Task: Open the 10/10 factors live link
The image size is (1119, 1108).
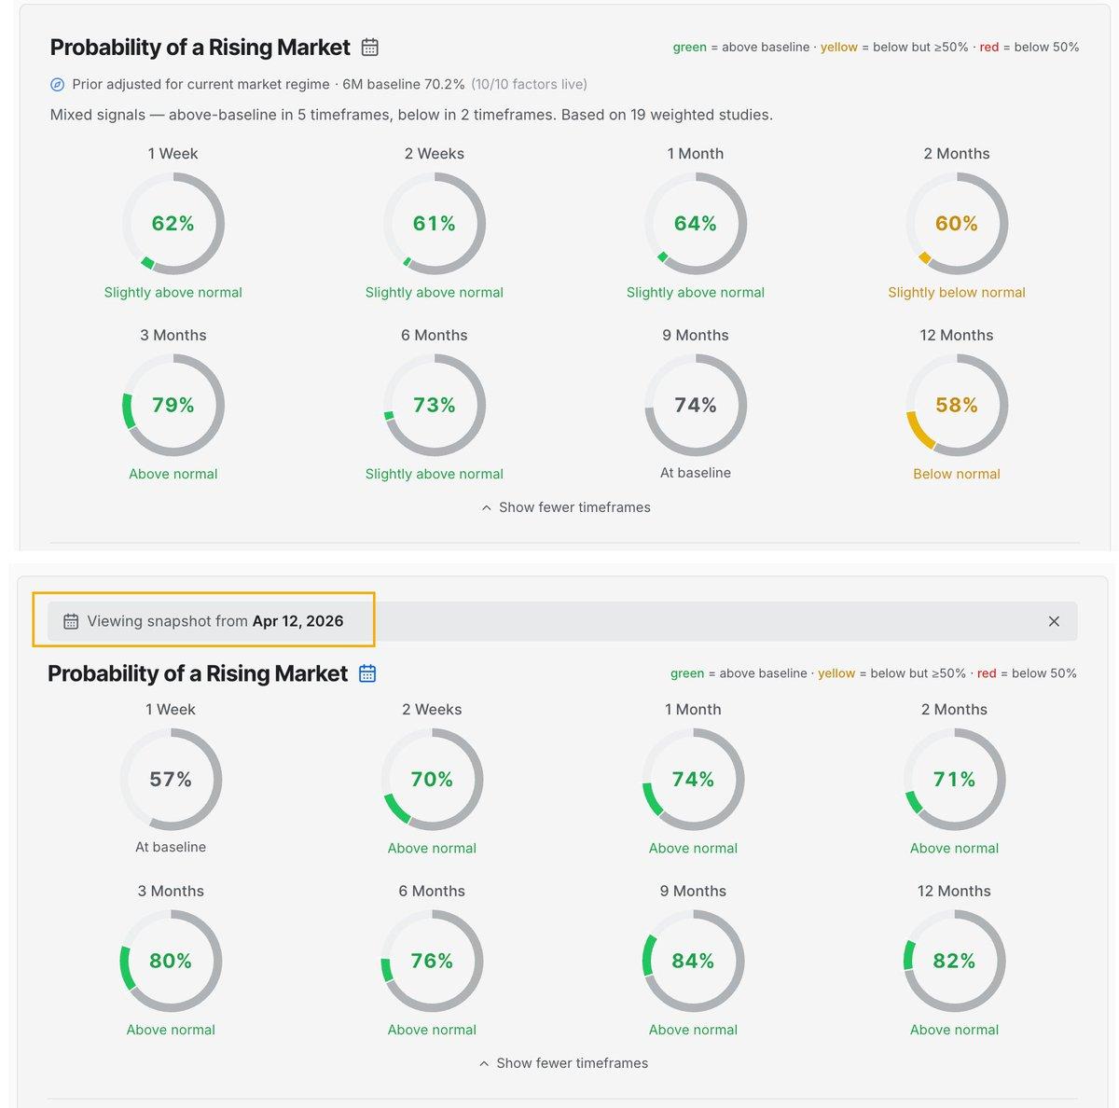Action: (x=530, y=84)
